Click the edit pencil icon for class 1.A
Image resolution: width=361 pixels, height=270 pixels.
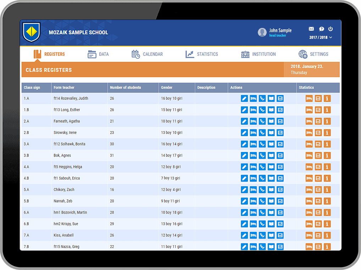244,99
